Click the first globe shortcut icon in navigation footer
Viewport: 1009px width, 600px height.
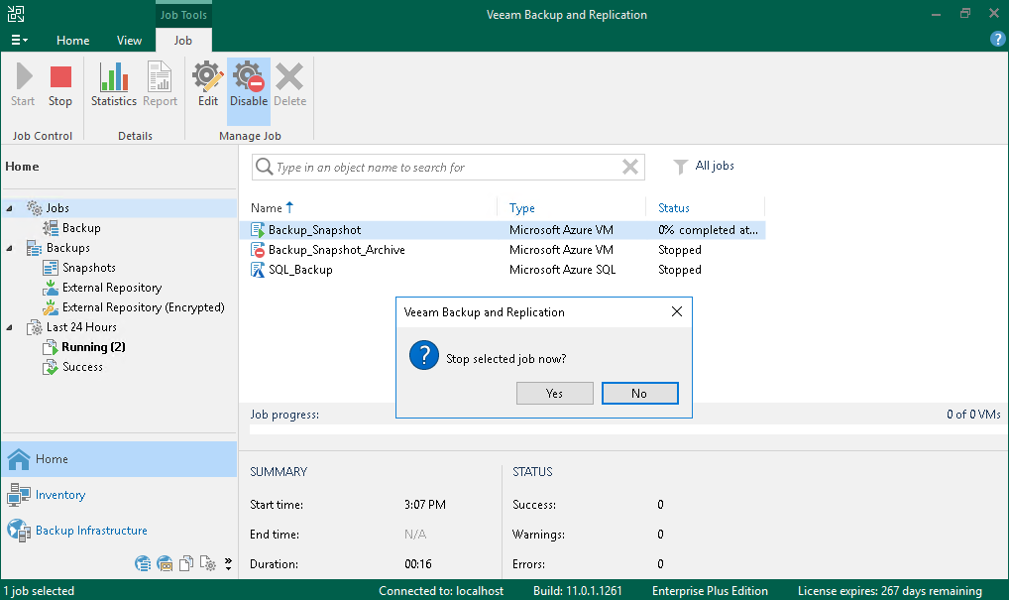tap(143, 564)
